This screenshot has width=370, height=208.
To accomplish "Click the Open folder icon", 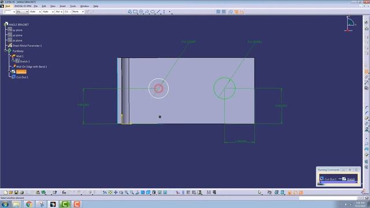I will [x=11, y=192].
